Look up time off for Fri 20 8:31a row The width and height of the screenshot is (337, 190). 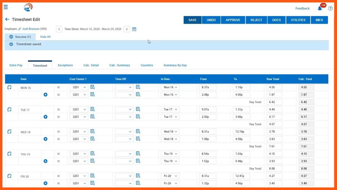click(x=138, y=176)
